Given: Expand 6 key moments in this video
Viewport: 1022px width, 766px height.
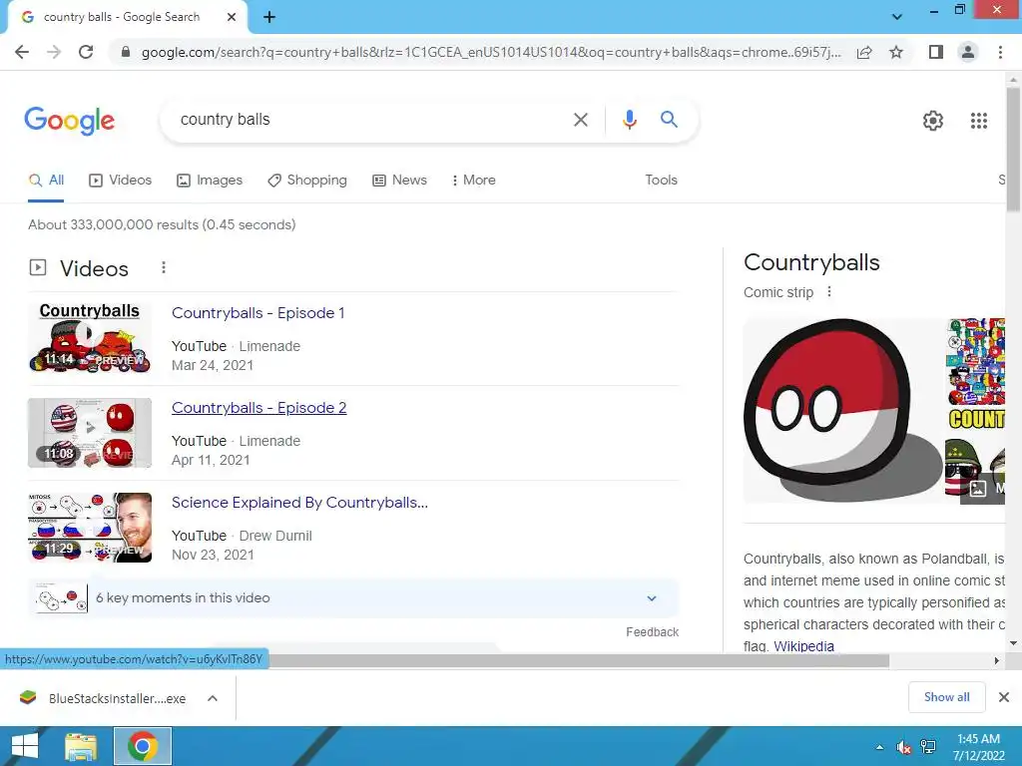Looking at the screenshot, I should [353, 598].
